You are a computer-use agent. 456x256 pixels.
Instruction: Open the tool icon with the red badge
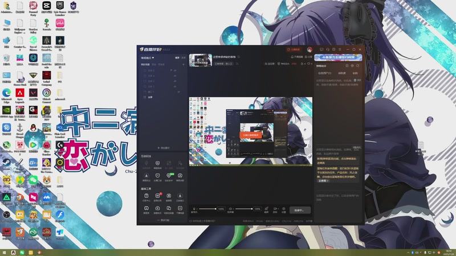(x=158, y=196)
